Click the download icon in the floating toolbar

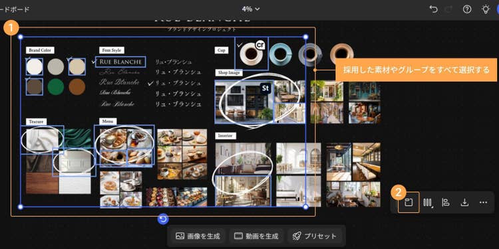tap(464, 203)
